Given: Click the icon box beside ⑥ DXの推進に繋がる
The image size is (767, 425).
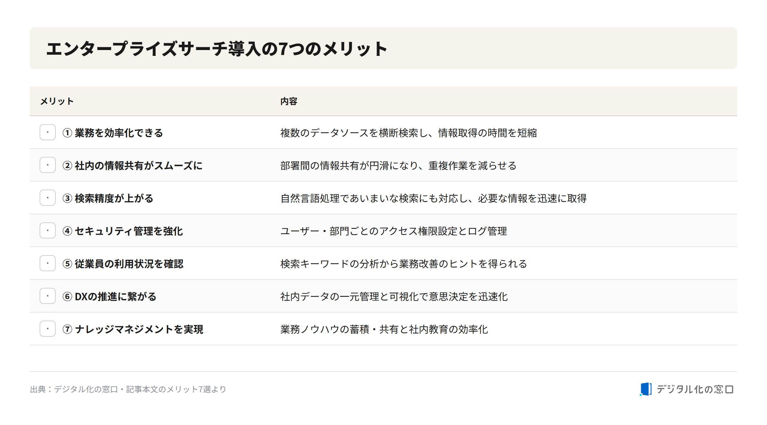Looking at the screenshot, I should [x=48, y=296].
